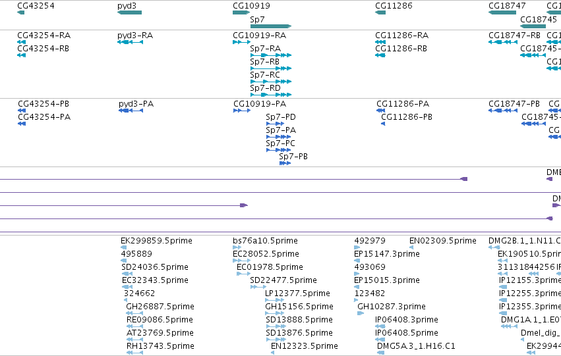Image resolution: width=561 pixels, height=356 pixels.
Task: Click the pyd3-RA transcript label
Action: pyautogui.click(x=135, y=36)
